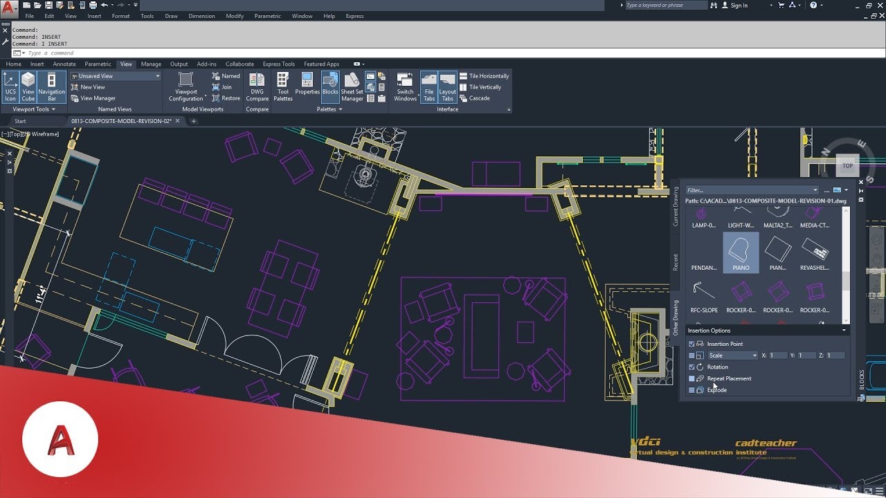The width and height of the screenshot is (886, 498).
Task: Click the TOP face of the ViewCube
Action: (847, 165)
